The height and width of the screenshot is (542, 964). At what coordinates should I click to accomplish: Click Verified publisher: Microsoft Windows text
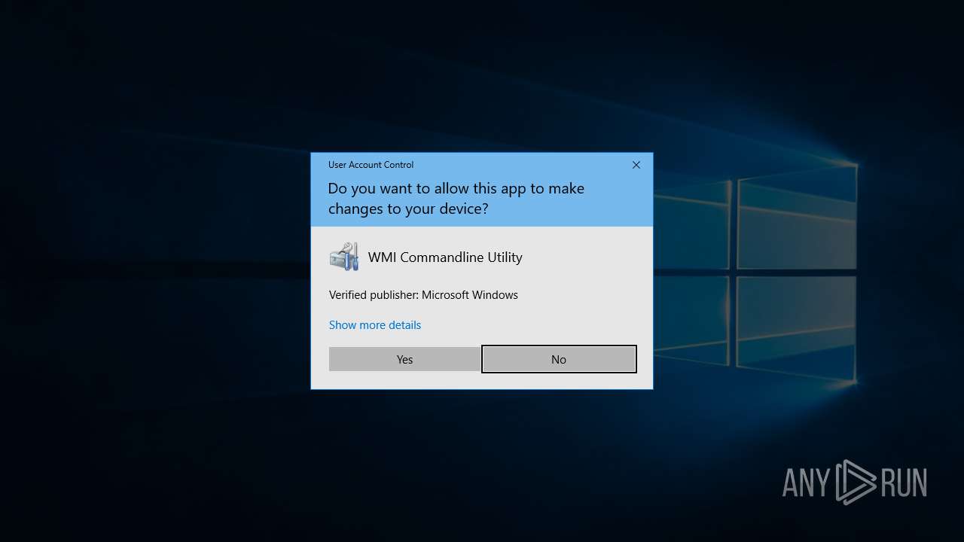(x=423, y=295)
